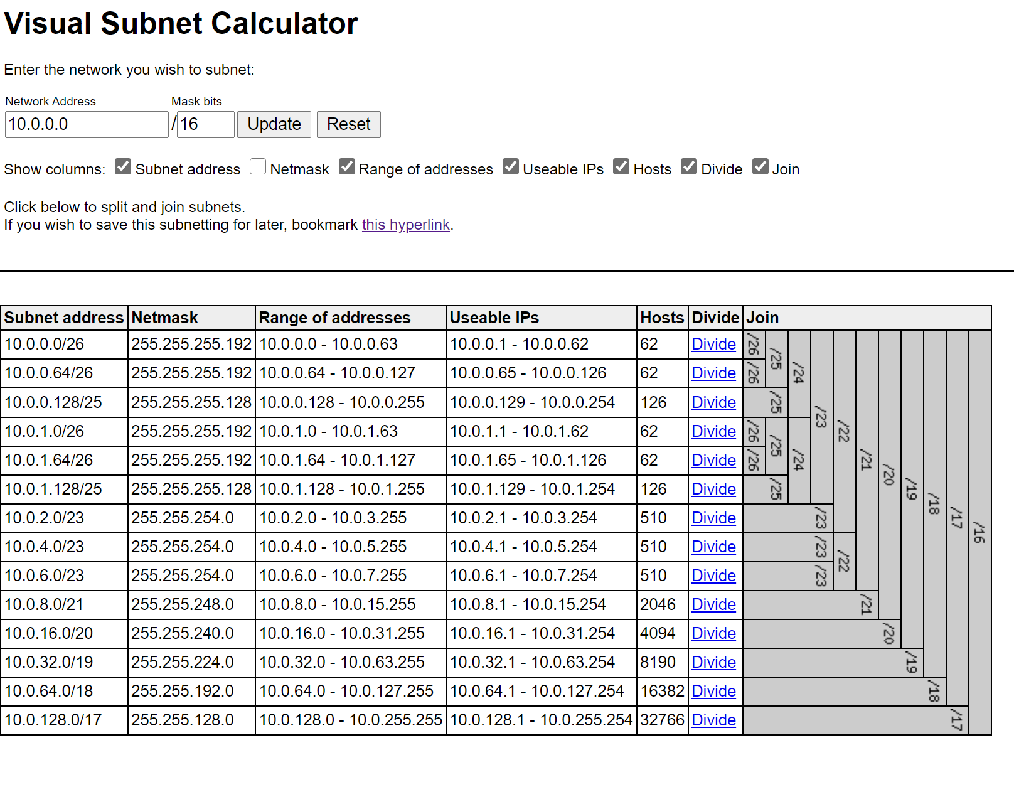This screenshot has width=1014, height=787.
Task: Click Divide for subnet 10.0.2.0/23
Action: click(713, 518)
